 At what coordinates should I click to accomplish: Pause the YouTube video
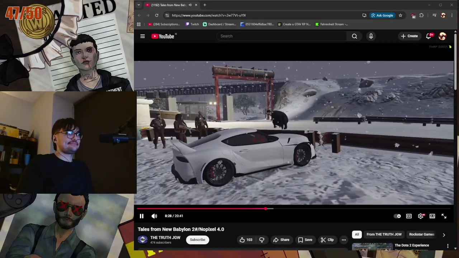(141, 216)
